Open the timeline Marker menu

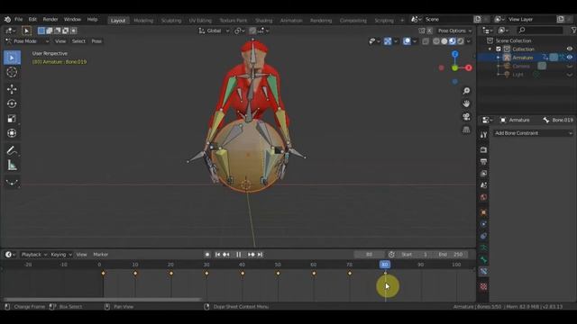100,254
